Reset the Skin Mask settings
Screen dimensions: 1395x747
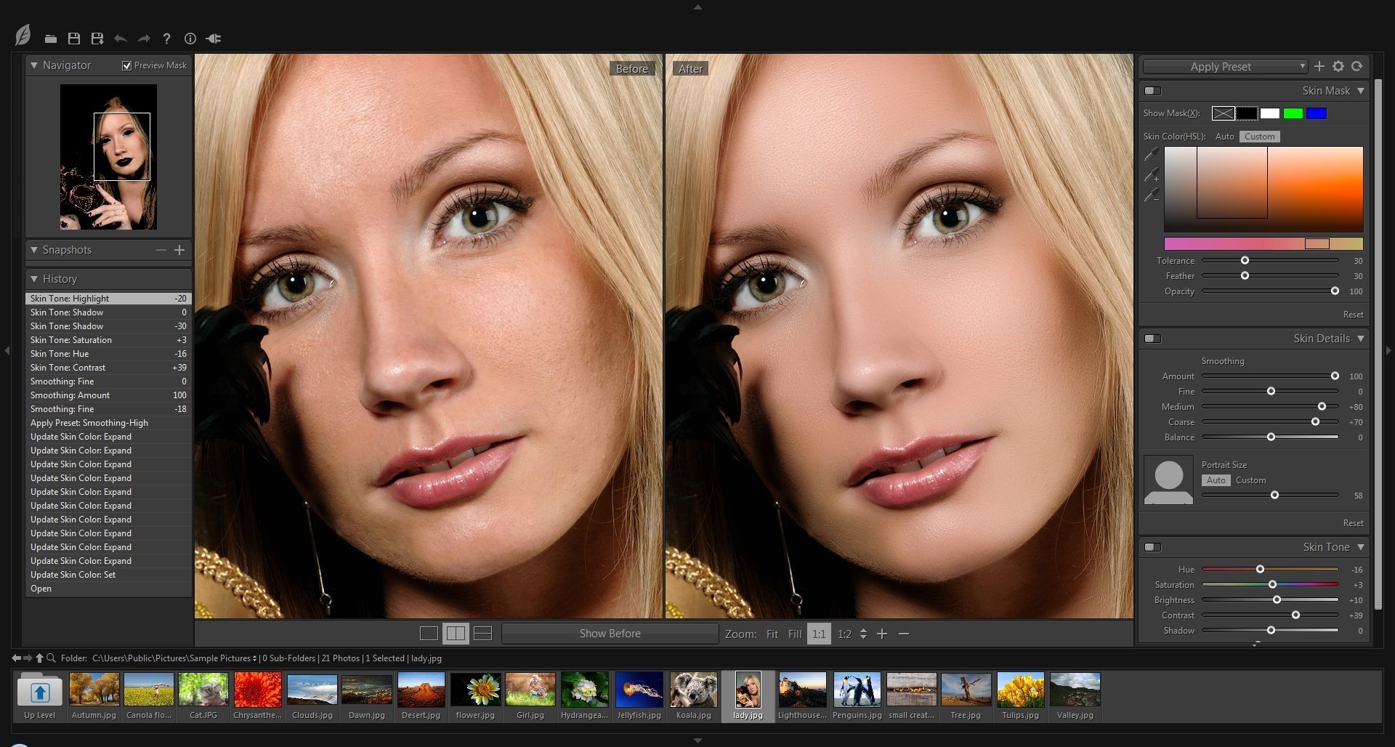click(x=1353, y=314)
